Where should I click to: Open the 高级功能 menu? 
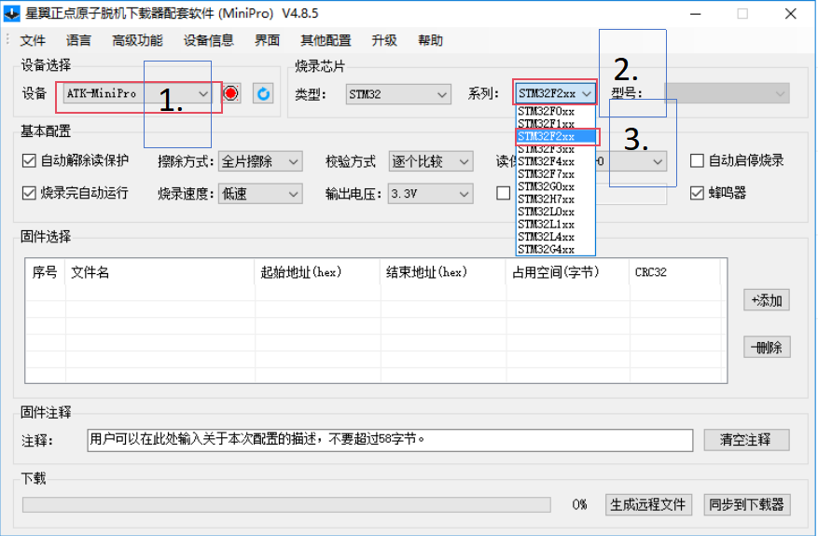click(137, 40)
